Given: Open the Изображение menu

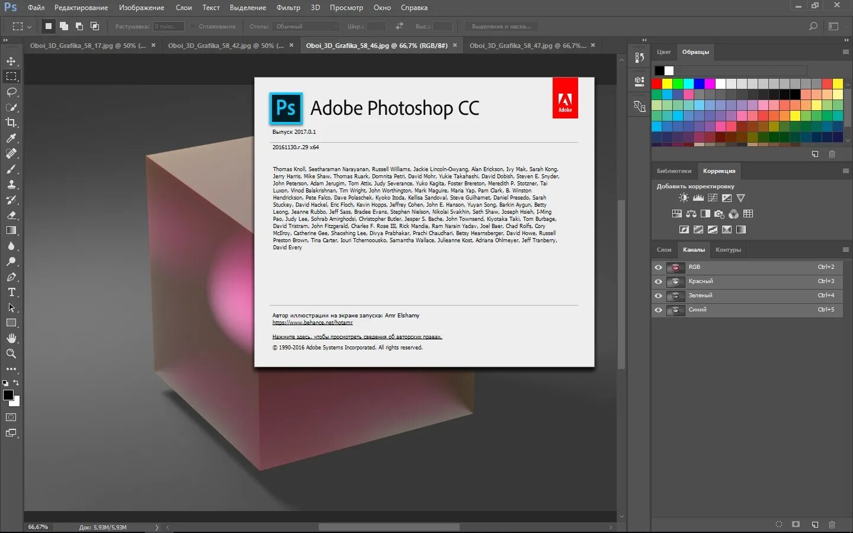Looking at the screenshot, I should point(142,8).
